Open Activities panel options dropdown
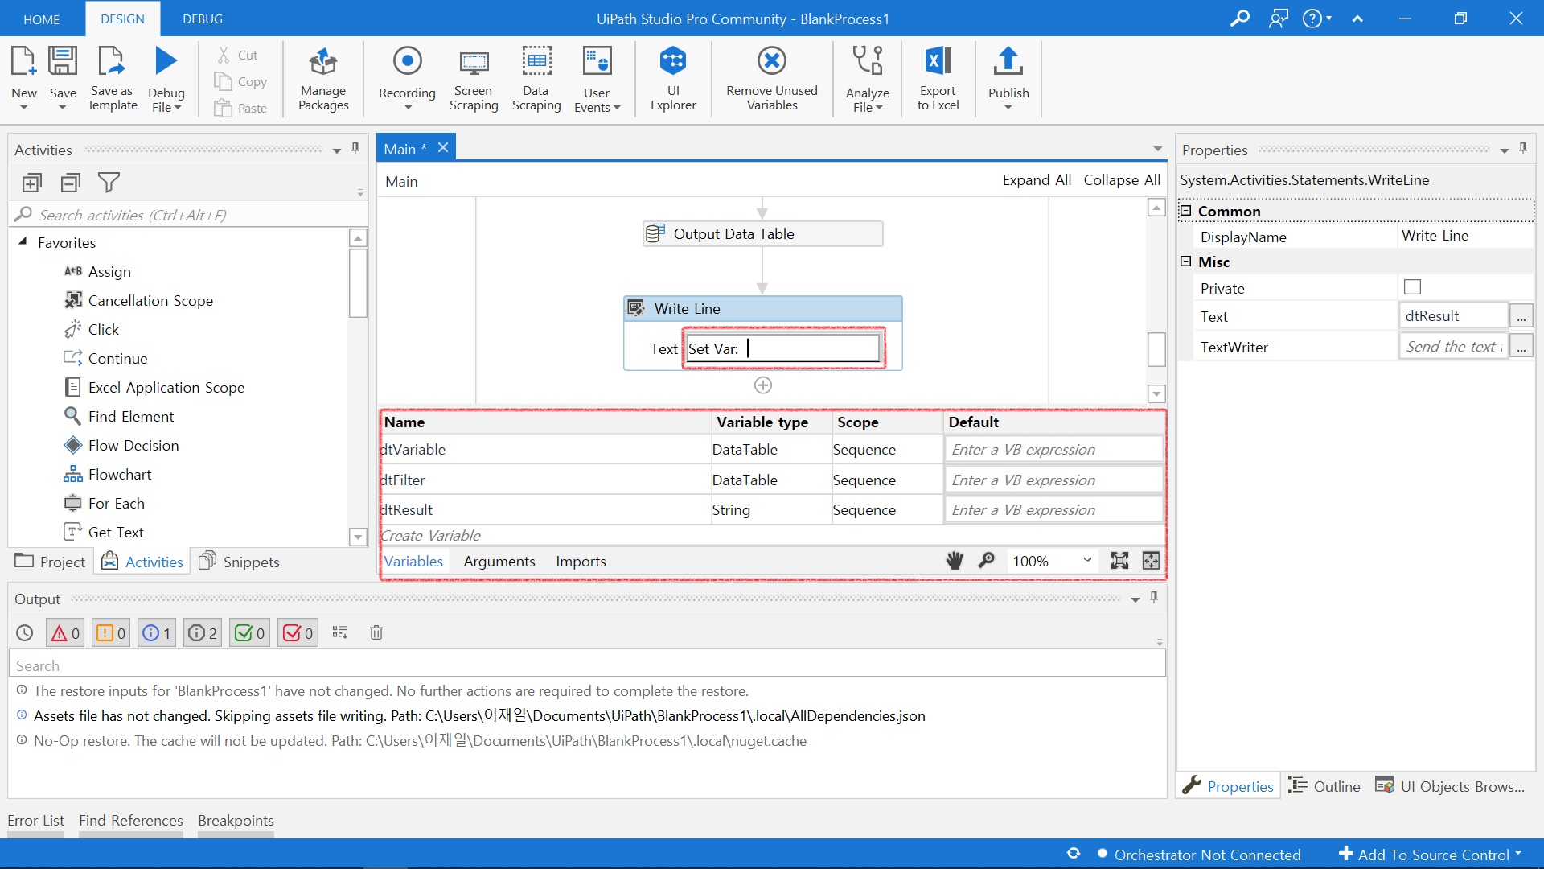The height and width of the screenshot is (869, 1544). (x=337, y=150)
